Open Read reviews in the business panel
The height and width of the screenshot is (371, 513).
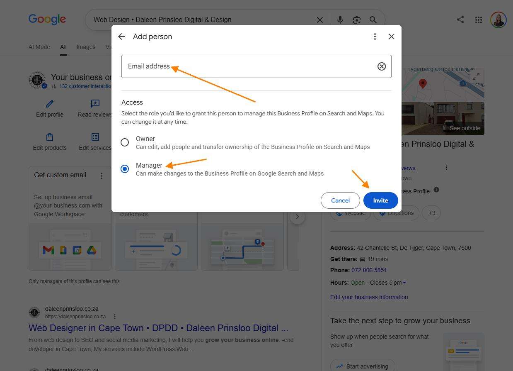(x=95, y=109)
